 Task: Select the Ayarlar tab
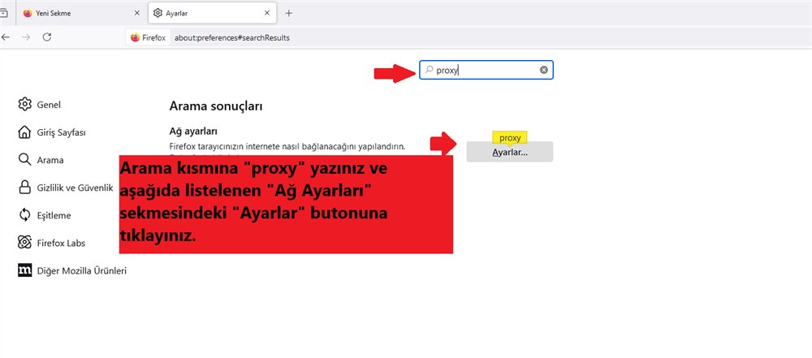click(212, 14)
